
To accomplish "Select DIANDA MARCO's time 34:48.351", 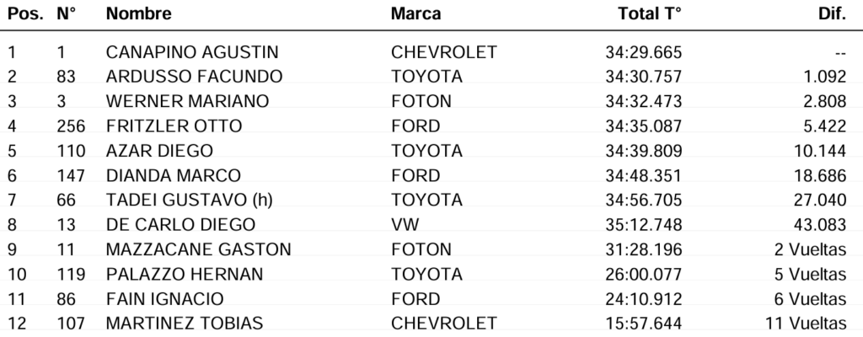I will pyautogui.click(x=643, y=175).
